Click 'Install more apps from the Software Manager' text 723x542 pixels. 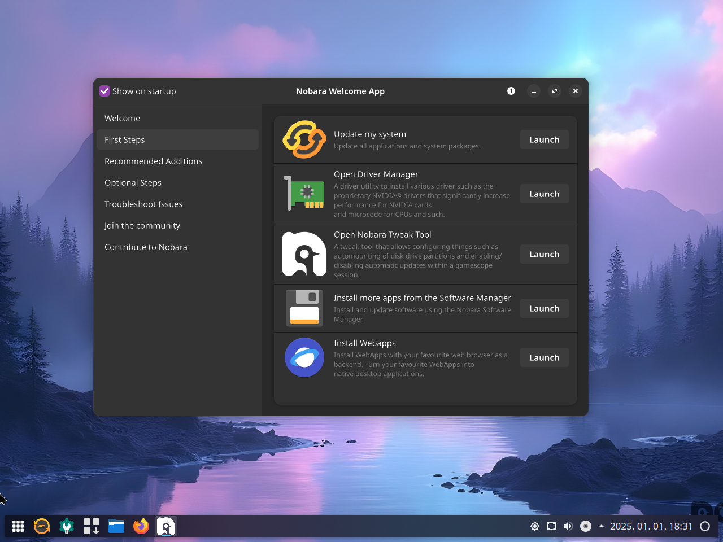[423, 298]
